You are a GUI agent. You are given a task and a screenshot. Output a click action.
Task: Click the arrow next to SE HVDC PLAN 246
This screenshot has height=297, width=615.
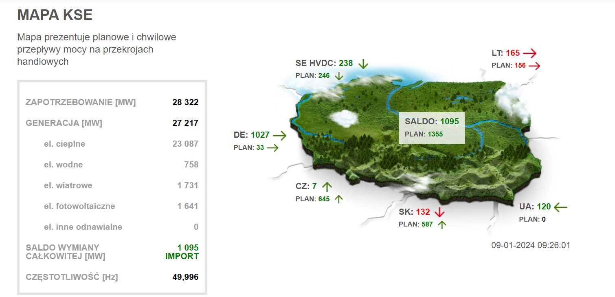pos(339,76)
